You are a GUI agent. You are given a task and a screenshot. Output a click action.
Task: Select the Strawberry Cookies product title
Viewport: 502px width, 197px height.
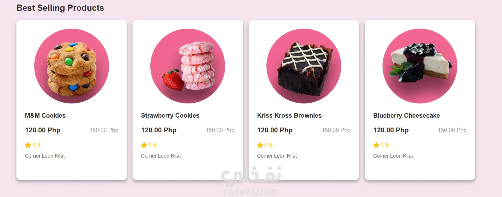click(170, 116)
